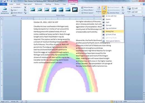This screenshot has width=145, height=103.
Task: Expand the Artistic Effects dropdown
Action: 17,13
